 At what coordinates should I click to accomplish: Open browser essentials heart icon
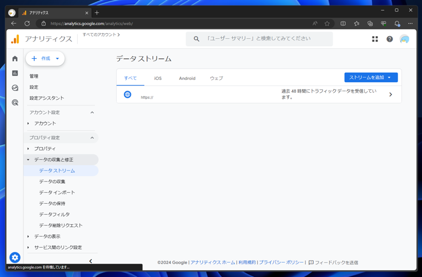tap(384, 23)
